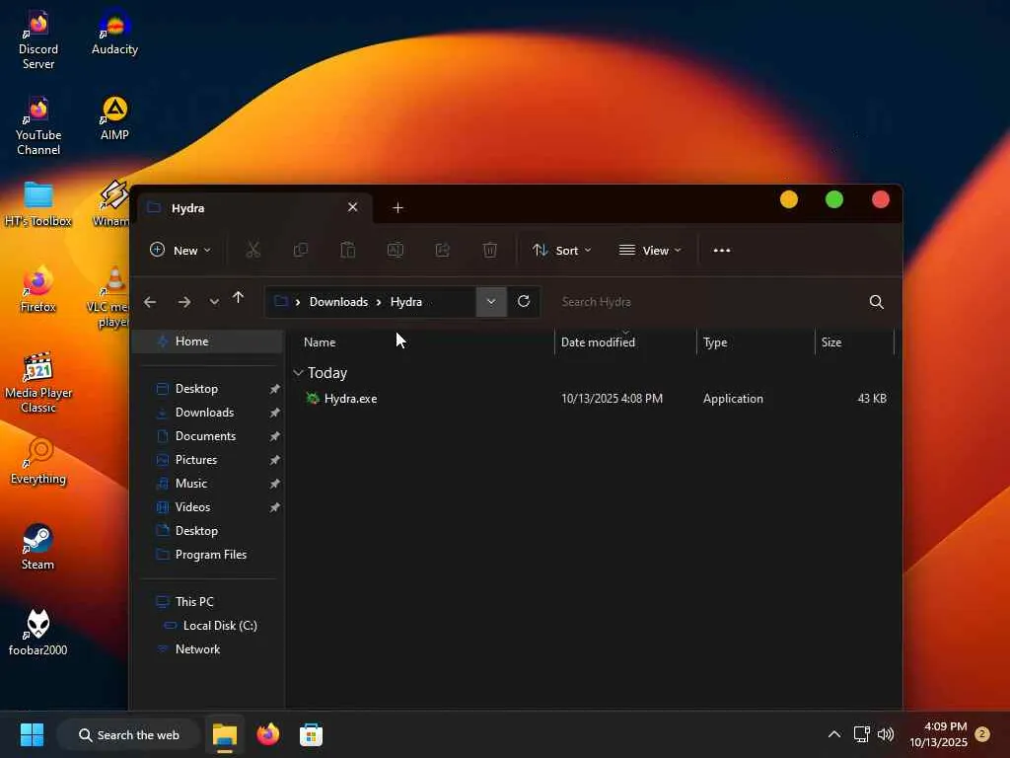Sort by Type column header

coord(715,342)
